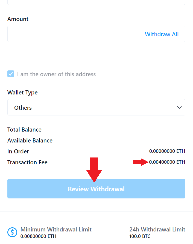Click the red arrow pointing at the transaction fee
This screenshot has width=193, height=244.
click(x=141, y=162)
